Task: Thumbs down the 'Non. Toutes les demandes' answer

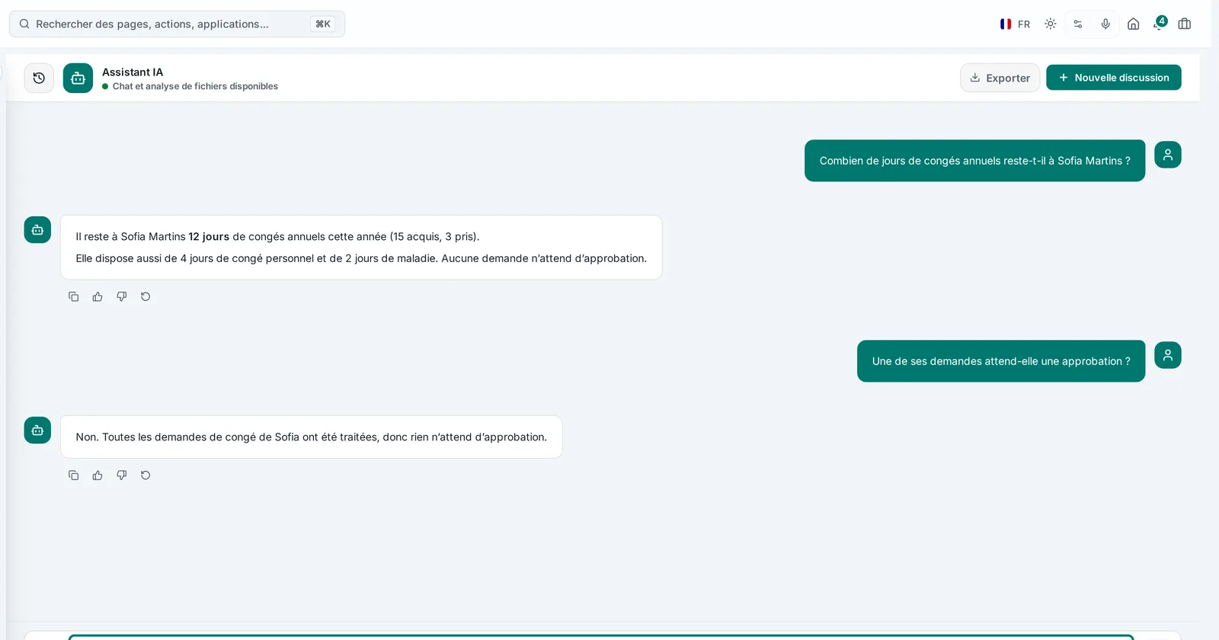Action: click(122, 475)
